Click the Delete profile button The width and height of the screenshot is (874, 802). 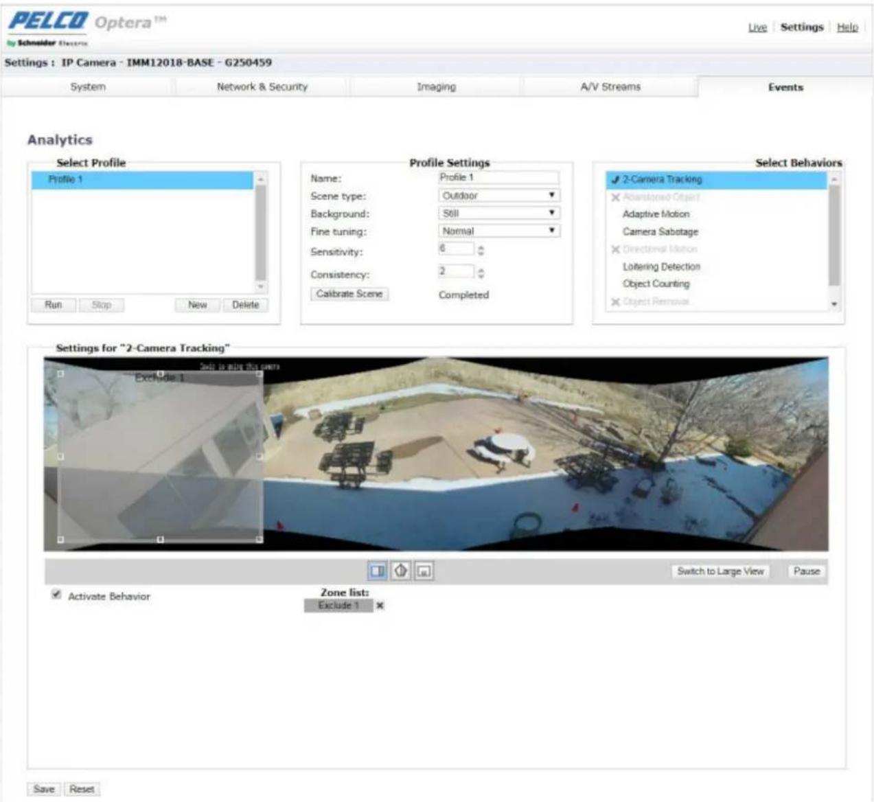pos(246,305)
